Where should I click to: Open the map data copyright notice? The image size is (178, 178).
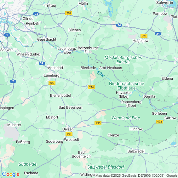click(137, 175)
